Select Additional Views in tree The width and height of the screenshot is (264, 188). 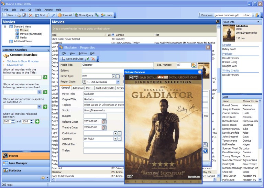[23, 41]
